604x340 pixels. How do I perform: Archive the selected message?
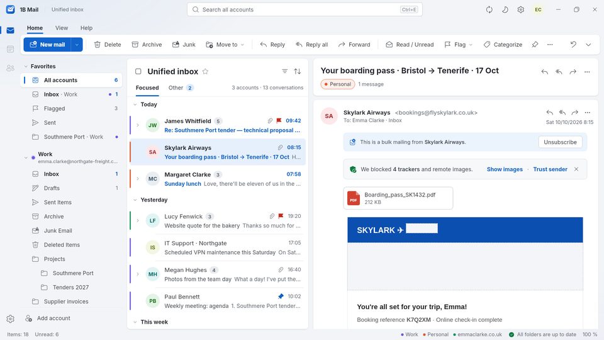[147, 45]
